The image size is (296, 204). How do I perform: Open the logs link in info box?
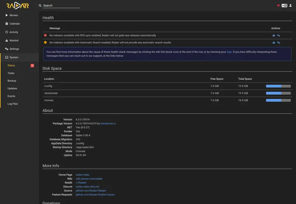click(229, 52)
